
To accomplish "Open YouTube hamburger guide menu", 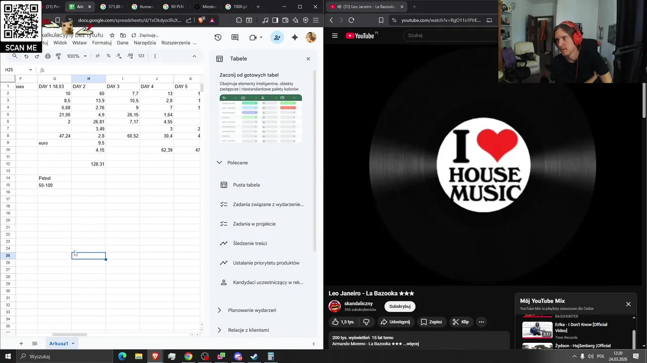I will [335, 35].
